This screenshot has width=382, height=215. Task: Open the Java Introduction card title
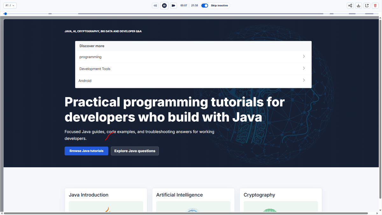[x=88, y=195]
